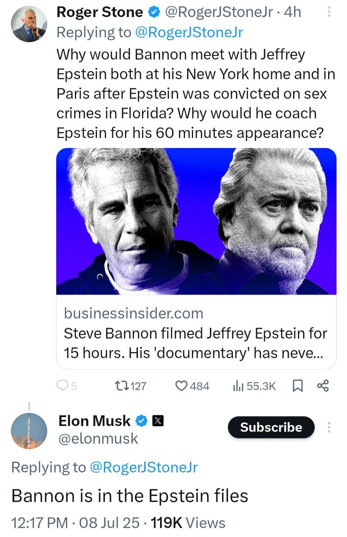The height and width of the screenshot is (537, 347).
Task: Subscribe to Elon Musk
Action: 271,427
